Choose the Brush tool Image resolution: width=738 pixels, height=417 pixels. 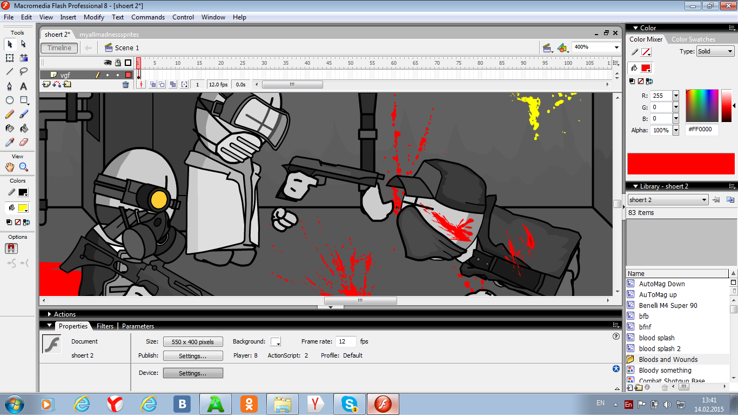[24, 114]
